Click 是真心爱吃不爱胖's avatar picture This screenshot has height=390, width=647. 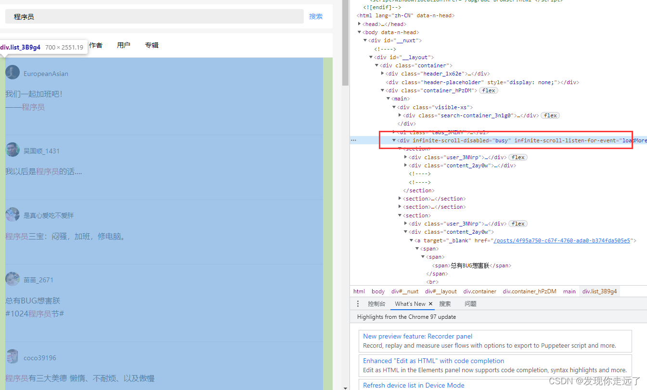pyautogui.click(x=13, y=214)
